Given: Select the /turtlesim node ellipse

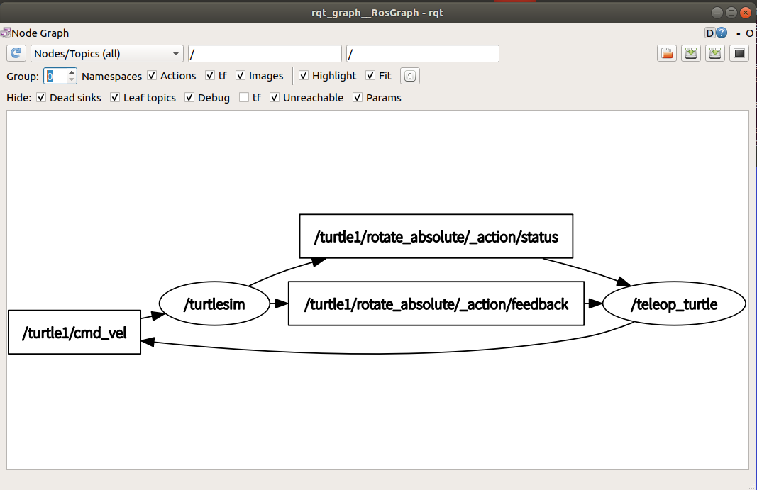Looking at the screenshot, I should coord(214,304).
